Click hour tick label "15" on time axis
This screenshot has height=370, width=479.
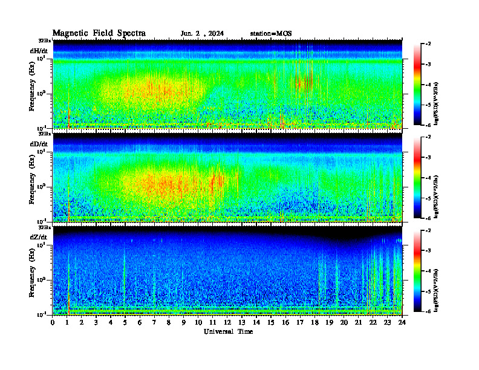pyautogui.click(x=271, y=323)
